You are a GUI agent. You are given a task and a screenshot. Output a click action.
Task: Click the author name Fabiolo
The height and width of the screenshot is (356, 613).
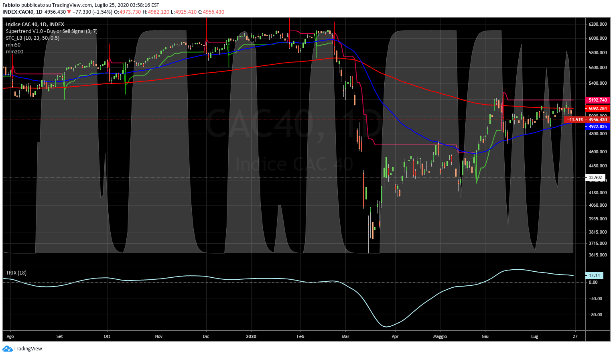(11, 5)
